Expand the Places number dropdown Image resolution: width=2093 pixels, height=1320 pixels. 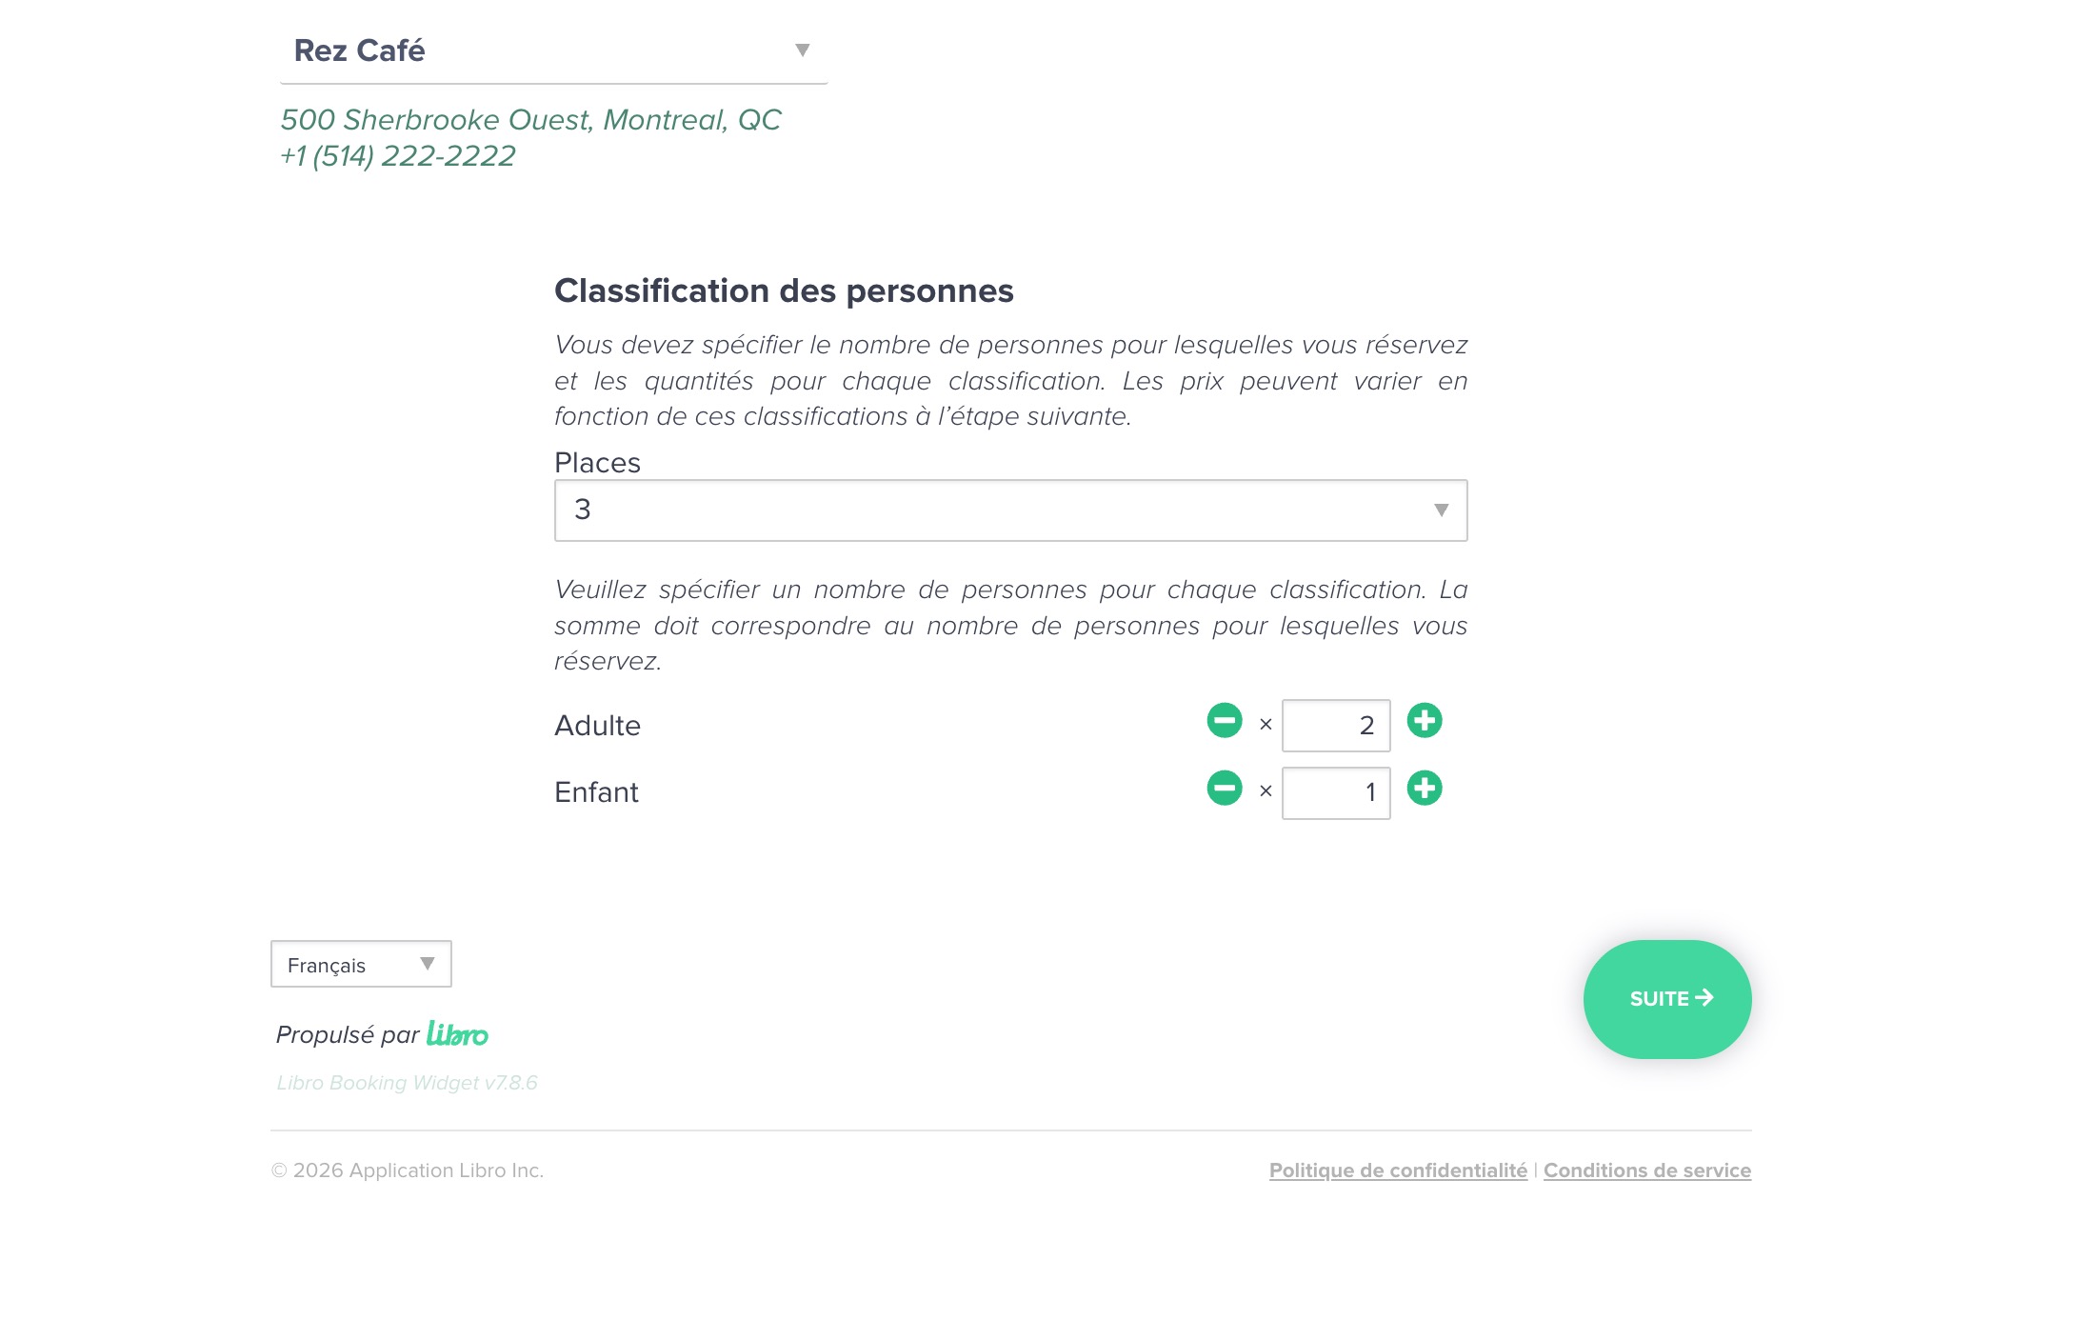tap(1010, 510)
